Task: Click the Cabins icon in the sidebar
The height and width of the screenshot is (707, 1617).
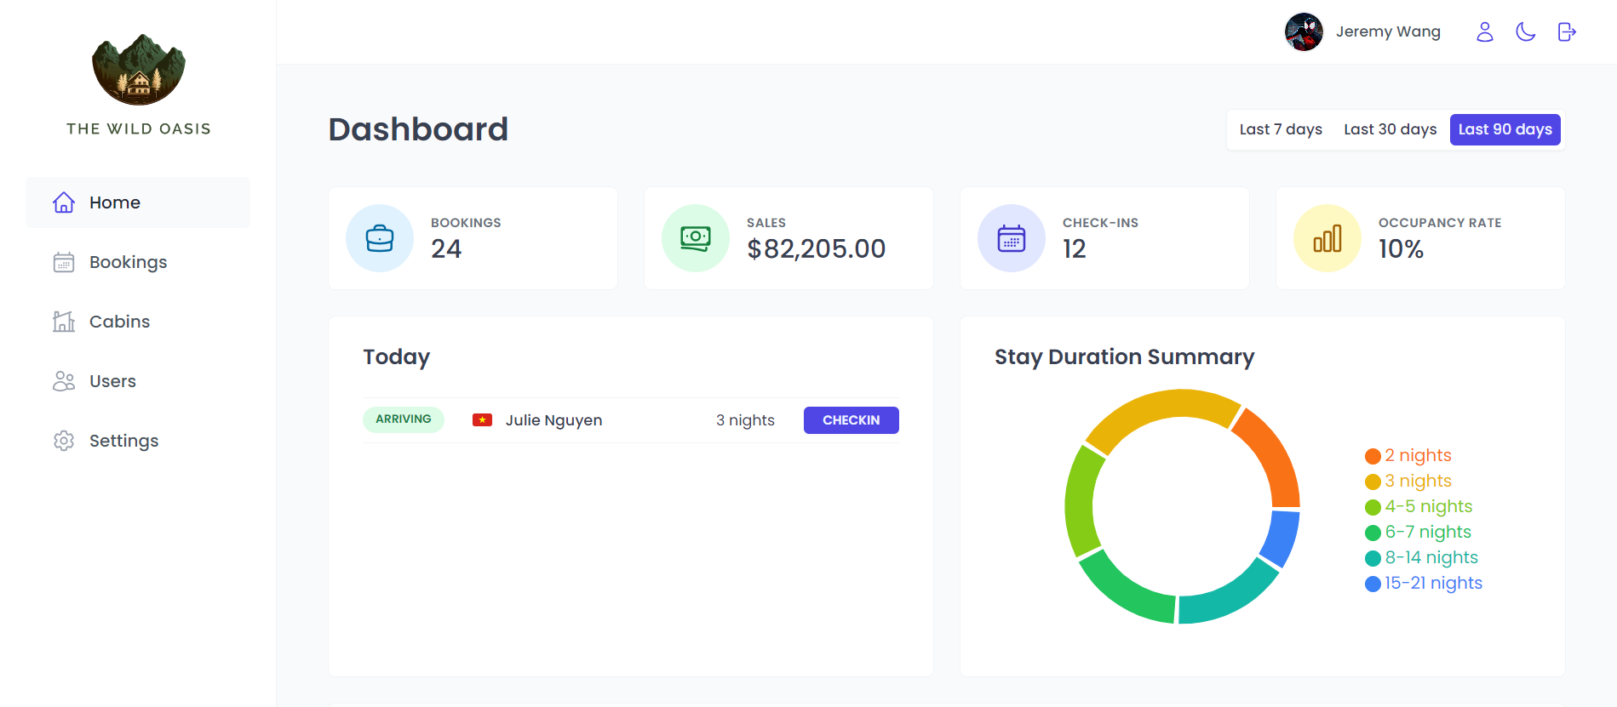Action: pyautogui.click(x=64, y=322)
